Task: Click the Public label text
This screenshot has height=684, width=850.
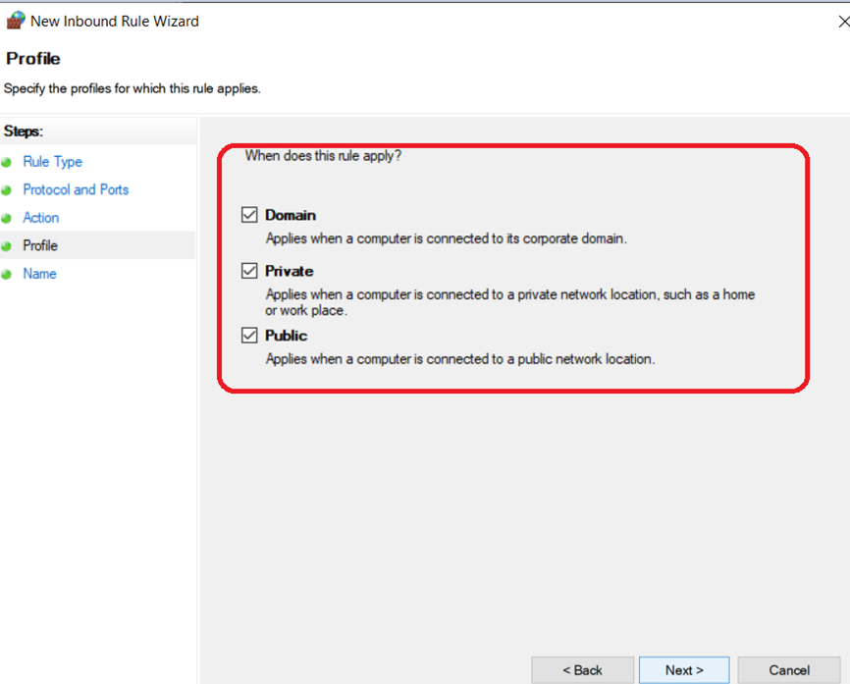Action: (287, 336)
